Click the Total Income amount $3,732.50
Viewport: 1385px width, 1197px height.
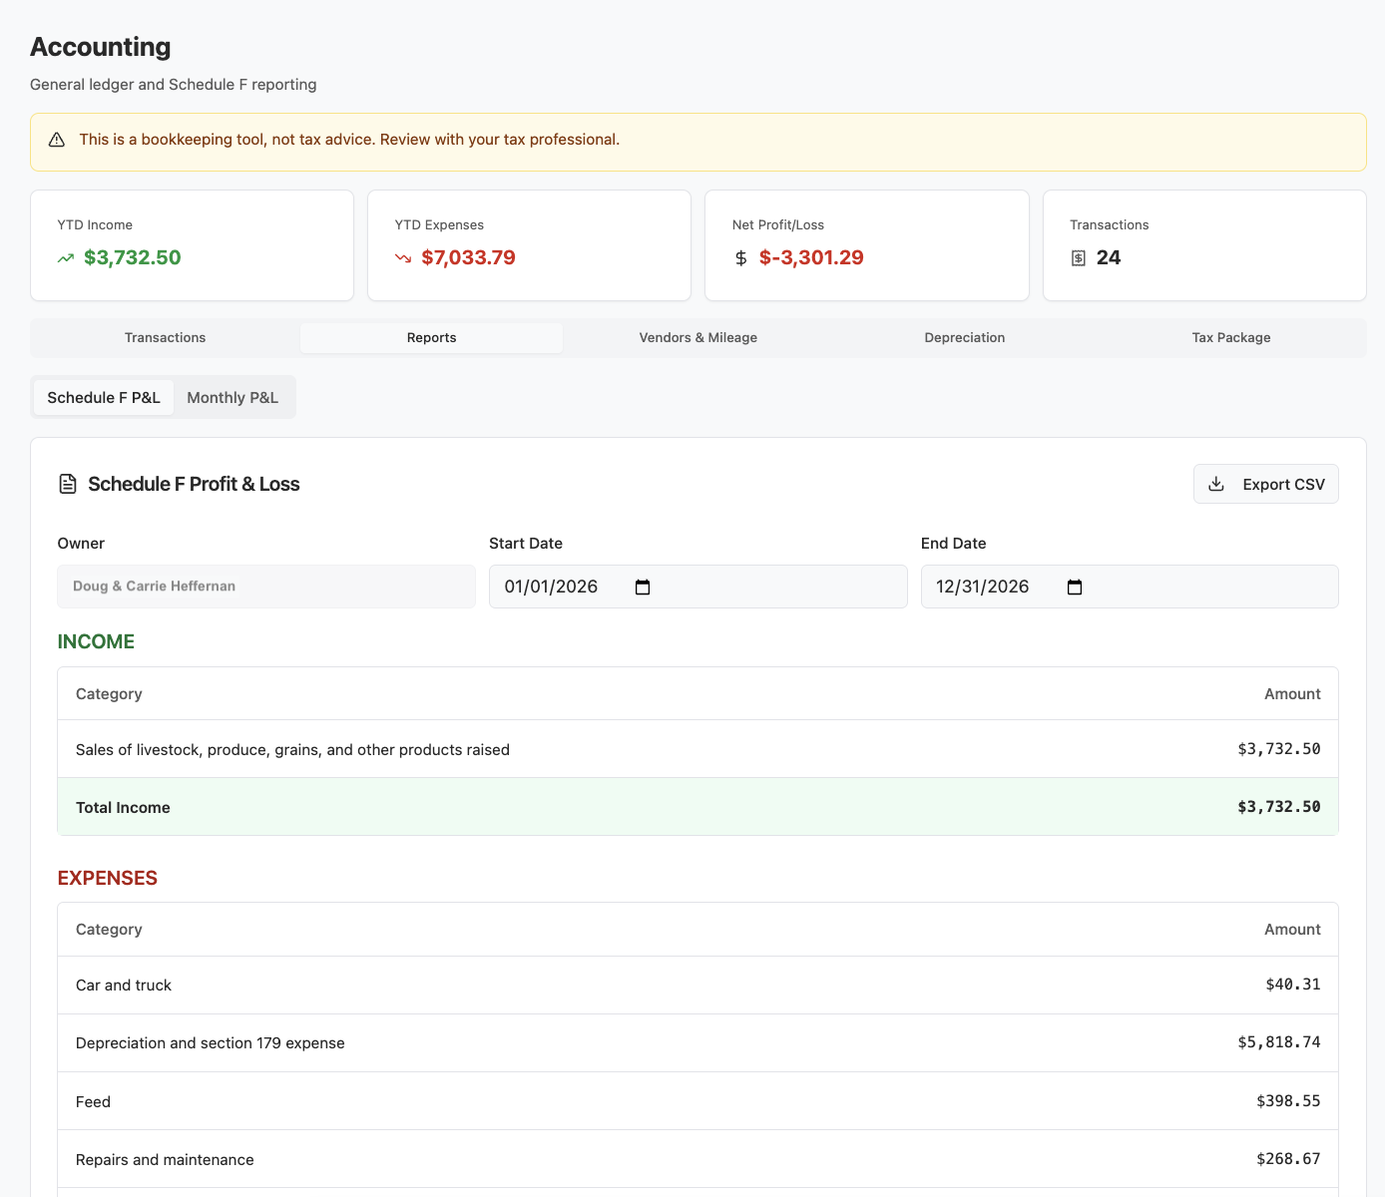pyautogui.click(x=1278, y=807)
